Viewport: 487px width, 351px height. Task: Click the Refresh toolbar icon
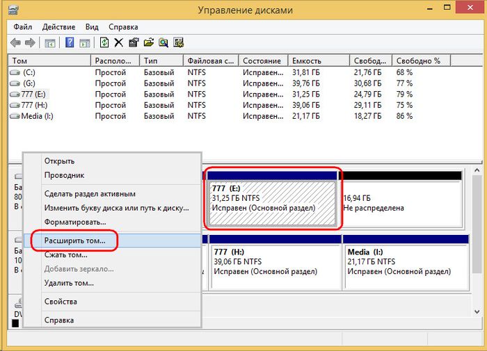104,42
